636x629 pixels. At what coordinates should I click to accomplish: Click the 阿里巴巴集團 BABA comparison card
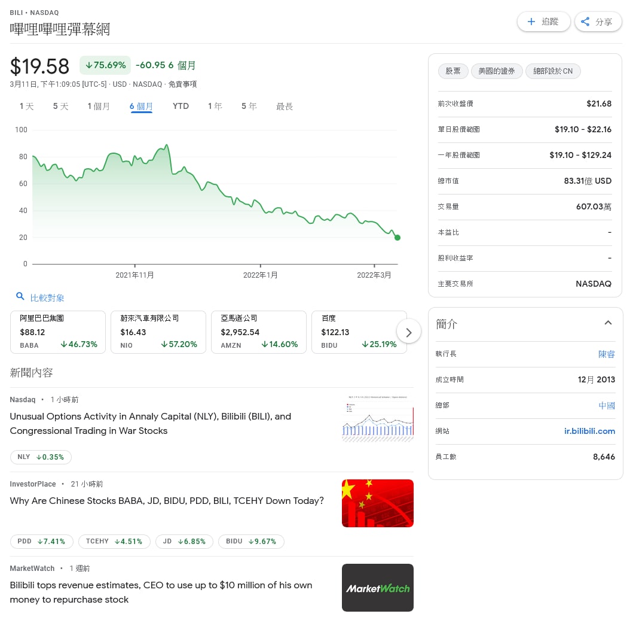click(58, 332)
